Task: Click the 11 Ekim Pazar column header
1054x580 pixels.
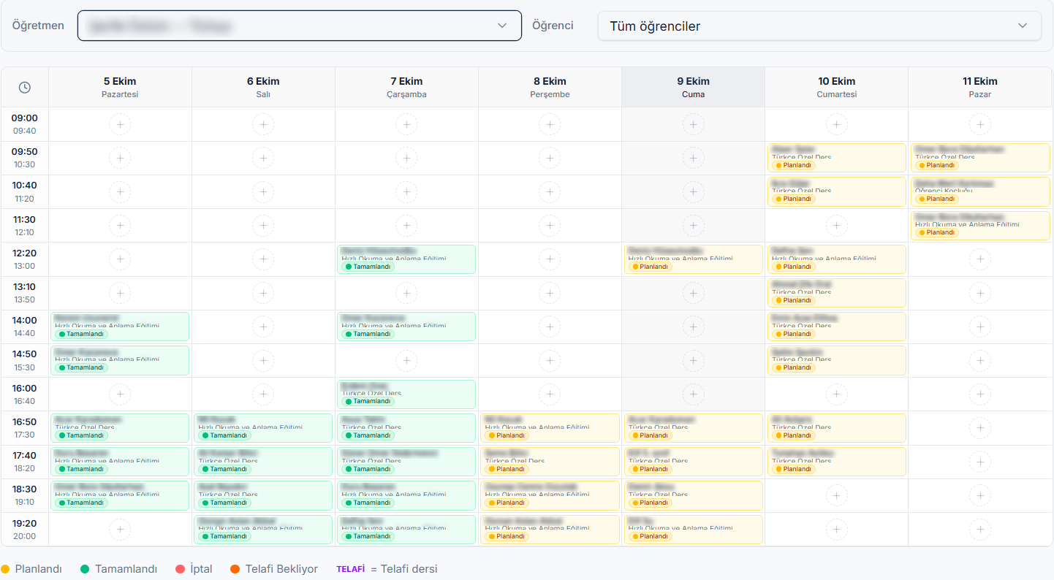Action: point(979,87)
